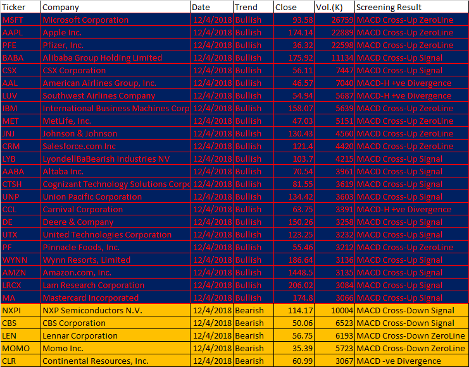The width and height of the screenshot is (469, 367).
Task: Click the CLR ticker cell
Action: 21,361
